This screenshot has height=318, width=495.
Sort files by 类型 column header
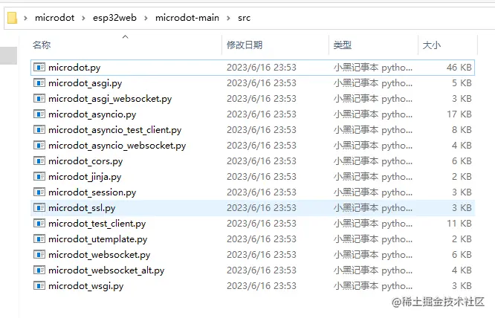[343, 45]
